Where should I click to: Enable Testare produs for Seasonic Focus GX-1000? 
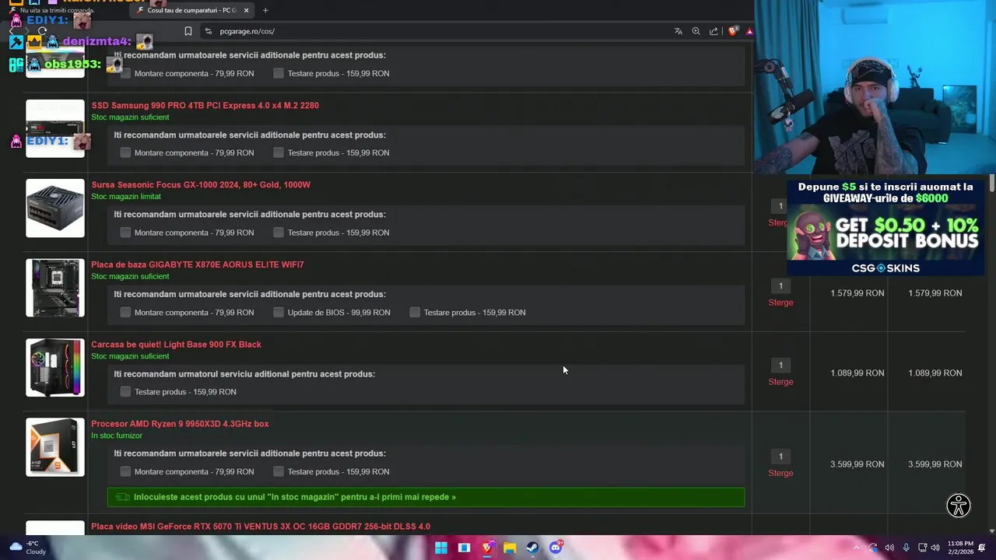[x=279, y=233]
